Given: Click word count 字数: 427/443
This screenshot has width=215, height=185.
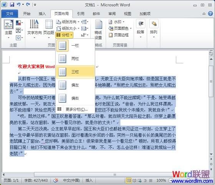Looking at the screenshot, I should click(36, 180).
